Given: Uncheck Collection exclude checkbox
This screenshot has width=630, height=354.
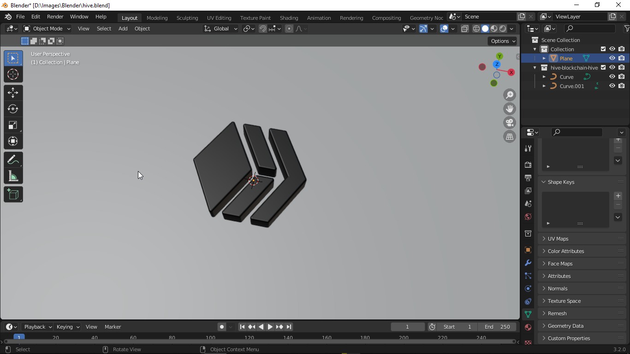Looking at the screenshot, I should (603, 49).
